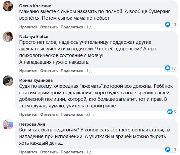Screen dimensions: 180x155
Task: Open Ирина Кудинова profile avatar
Action: coord(8,81)
